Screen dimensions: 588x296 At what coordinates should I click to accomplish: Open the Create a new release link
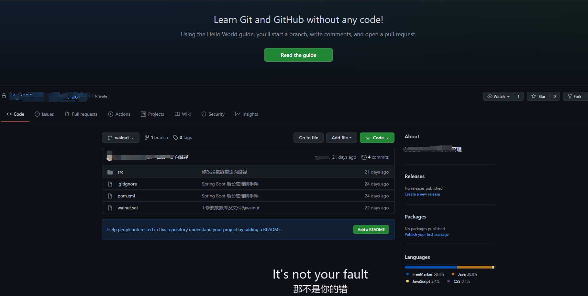click(x=422, y=194)
